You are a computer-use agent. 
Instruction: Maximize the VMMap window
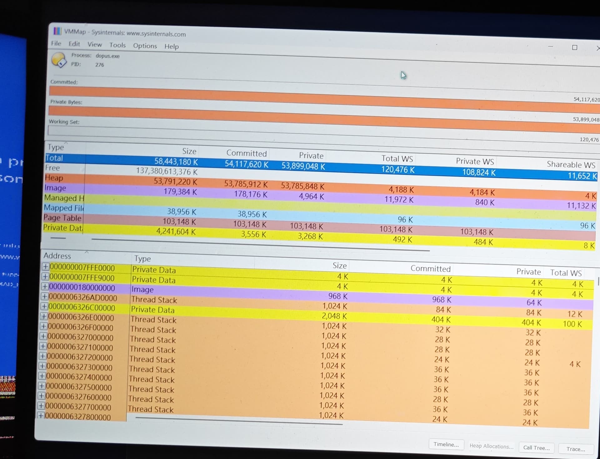pos(575,47)
